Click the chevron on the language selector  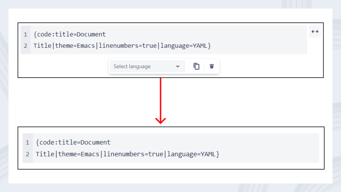click(x=178, y=66)
